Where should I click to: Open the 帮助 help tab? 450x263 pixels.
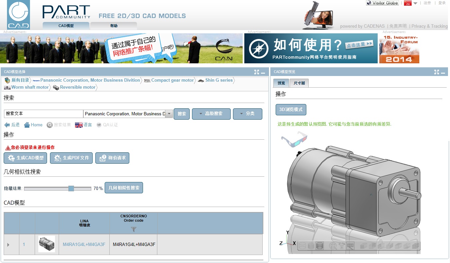(114, 26)
